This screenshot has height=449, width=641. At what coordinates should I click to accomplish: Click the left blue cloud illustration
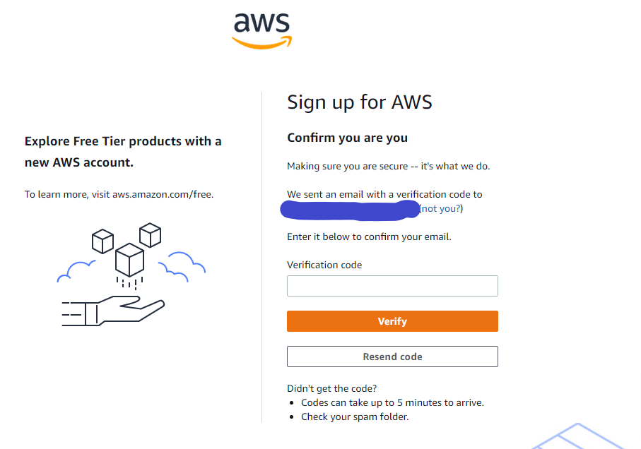coord(76,271)
